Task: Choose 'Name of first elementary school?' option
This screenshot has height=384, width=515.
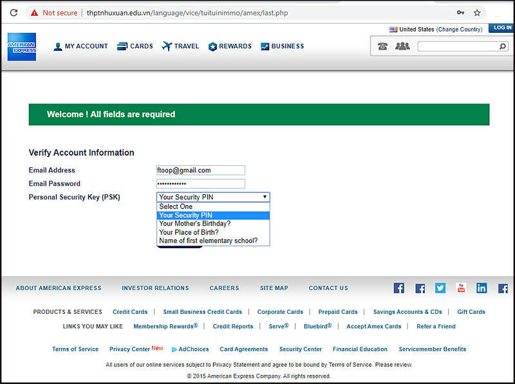Action: [x=213, y=241]
